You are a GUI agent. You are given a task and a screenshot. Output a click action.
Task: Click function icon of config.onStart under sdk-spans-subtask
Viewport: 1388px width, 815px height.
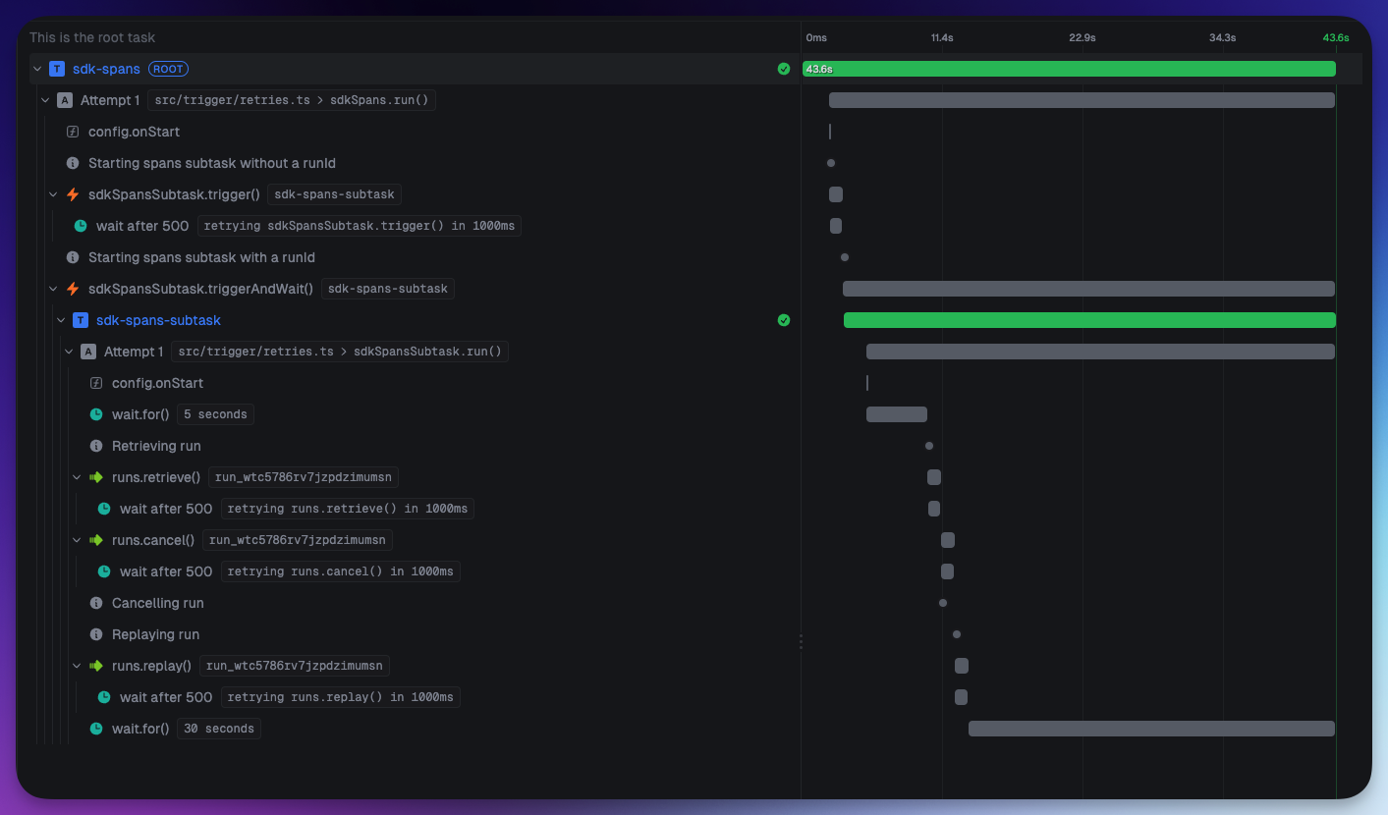click(x=96, y=383)
